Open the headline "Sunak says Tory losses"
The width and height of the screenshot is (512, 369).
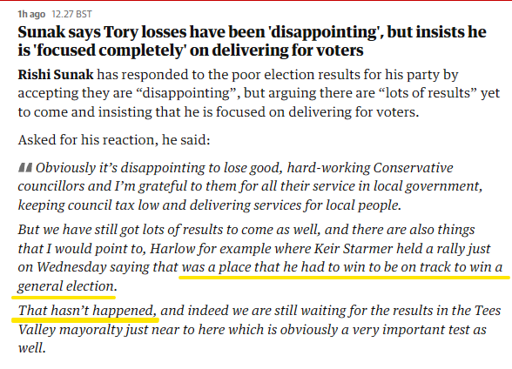pos(252,41)
